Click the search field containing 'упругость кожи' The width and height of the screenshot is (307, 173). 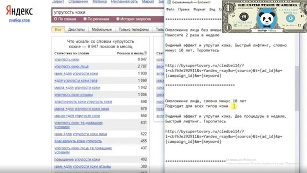[x=108, y=12]
